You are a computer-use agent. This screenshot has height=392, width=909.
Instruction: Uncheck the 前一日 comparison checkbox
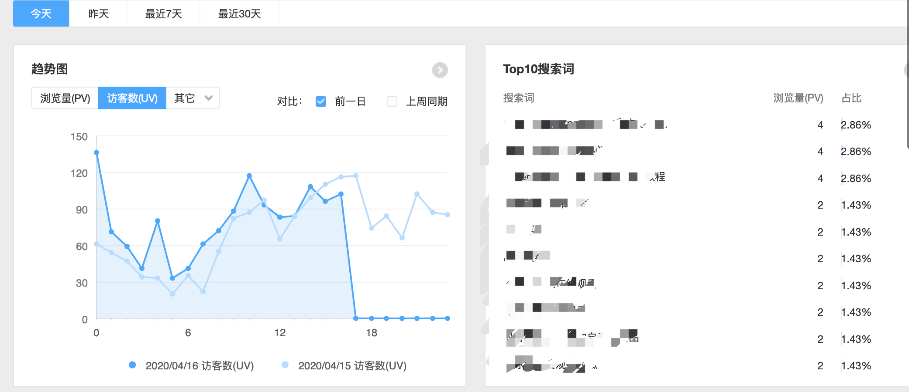321,101
